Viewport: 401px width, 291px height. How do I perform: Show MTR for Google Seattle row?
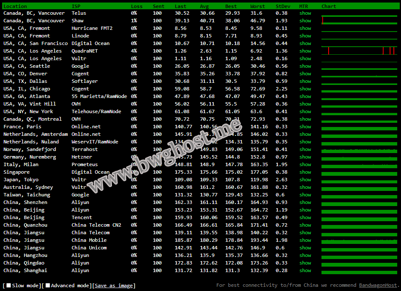[305, 66]
